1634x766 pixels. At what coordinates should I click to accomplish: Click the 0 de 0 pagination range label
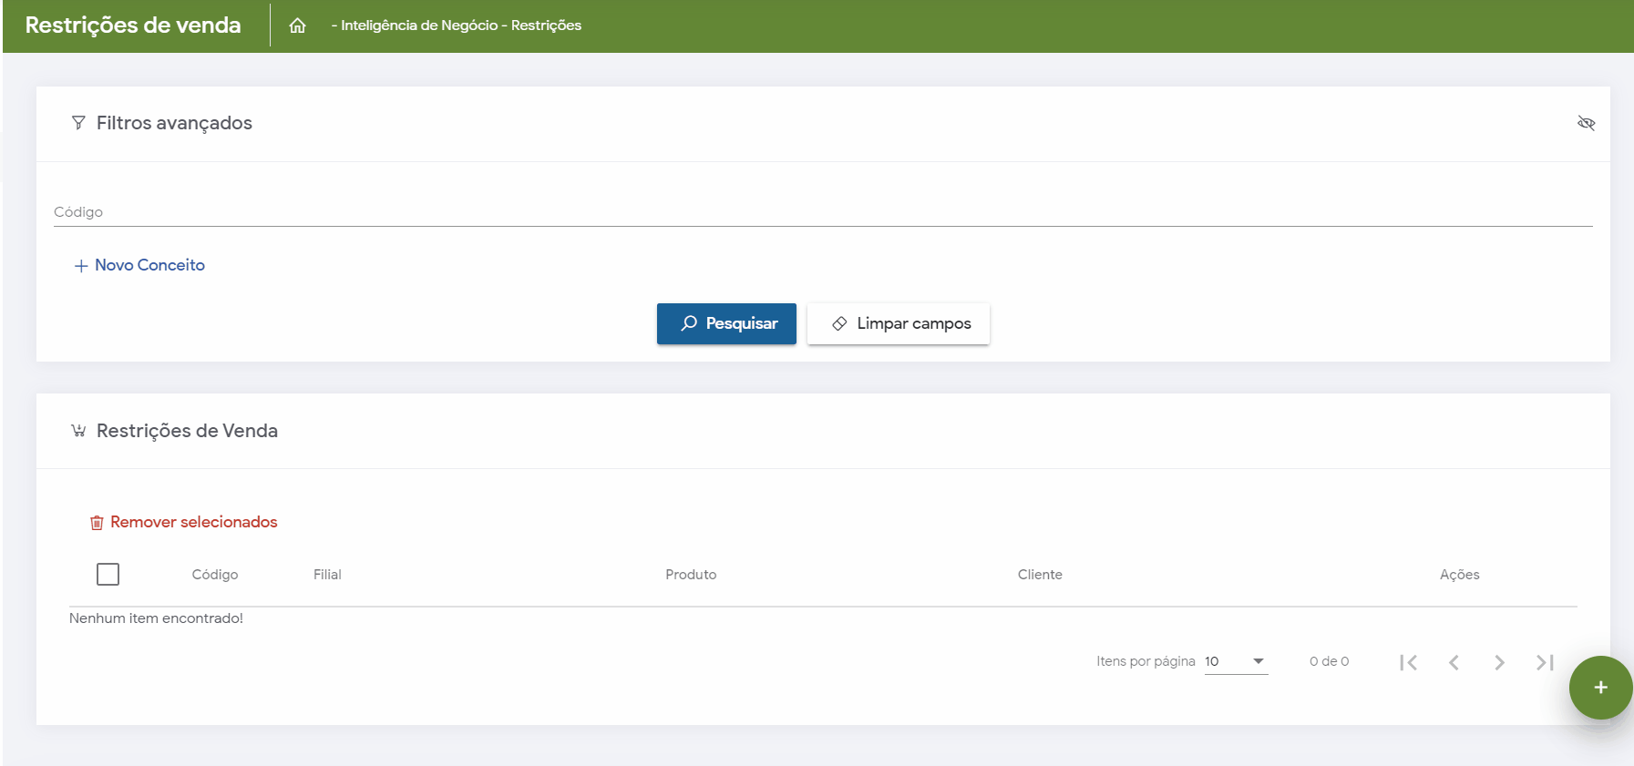click(1329, 661)
